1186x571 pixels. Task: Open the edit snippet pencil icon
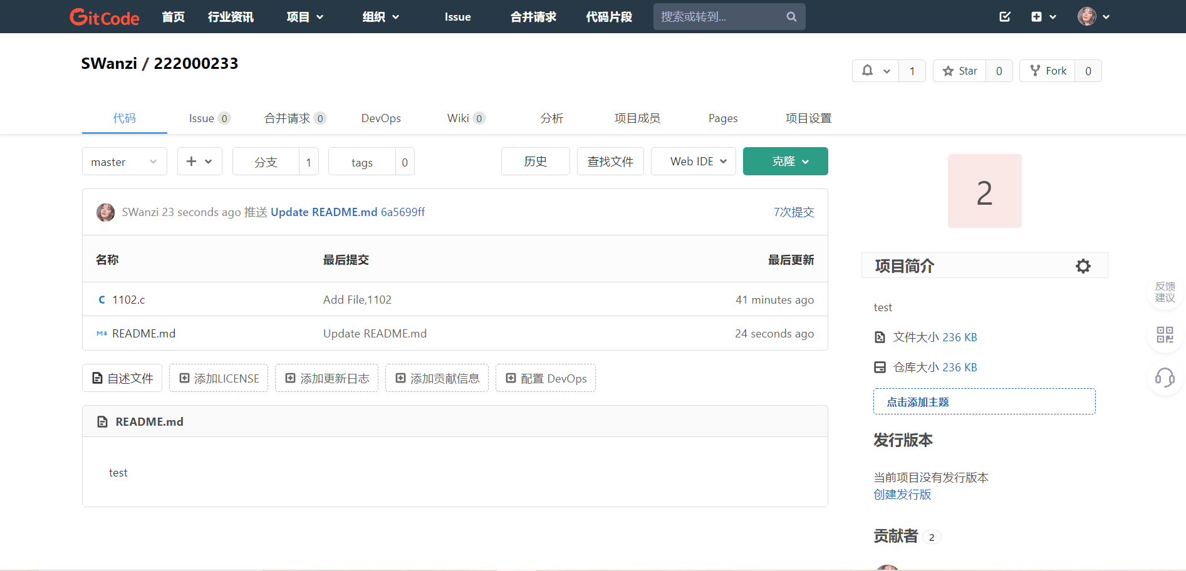(1004, 17)
